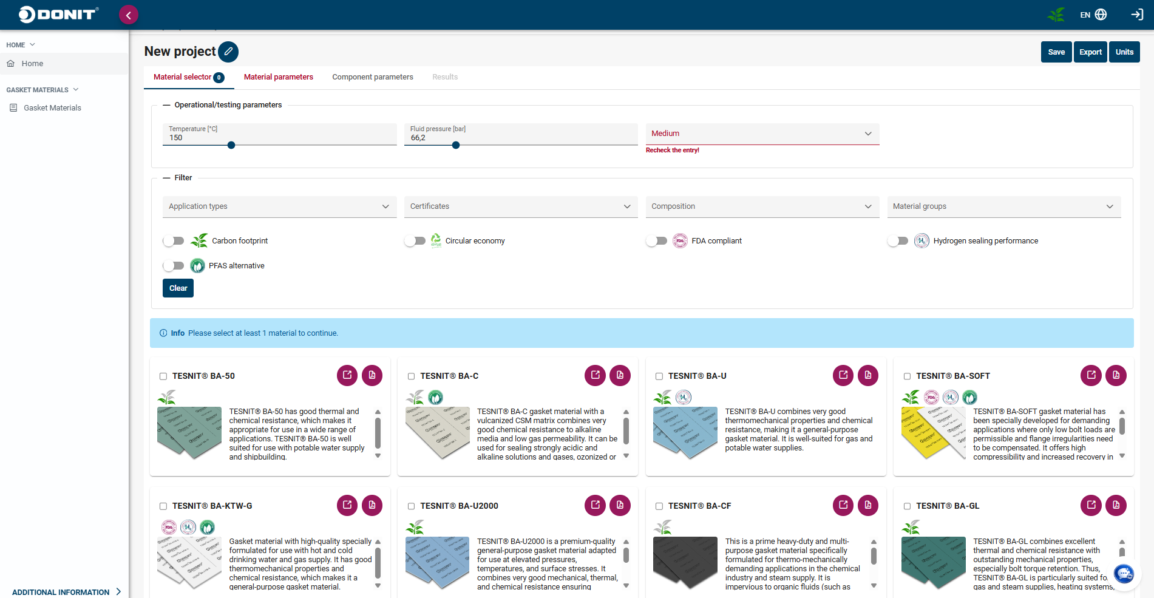Image resolution: width=1154 pixels, height=598 pixels.
Task: Click the Fluid pressure slider handle
Action: (x=456, y=145)
